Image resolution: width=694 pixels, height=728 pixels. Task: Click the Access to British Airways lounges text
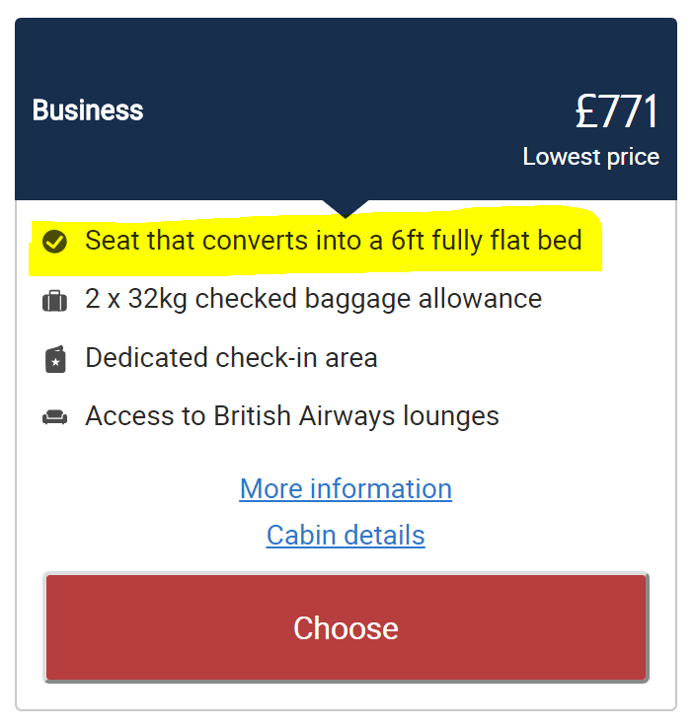pyautogui.click(x=292, y=416)
